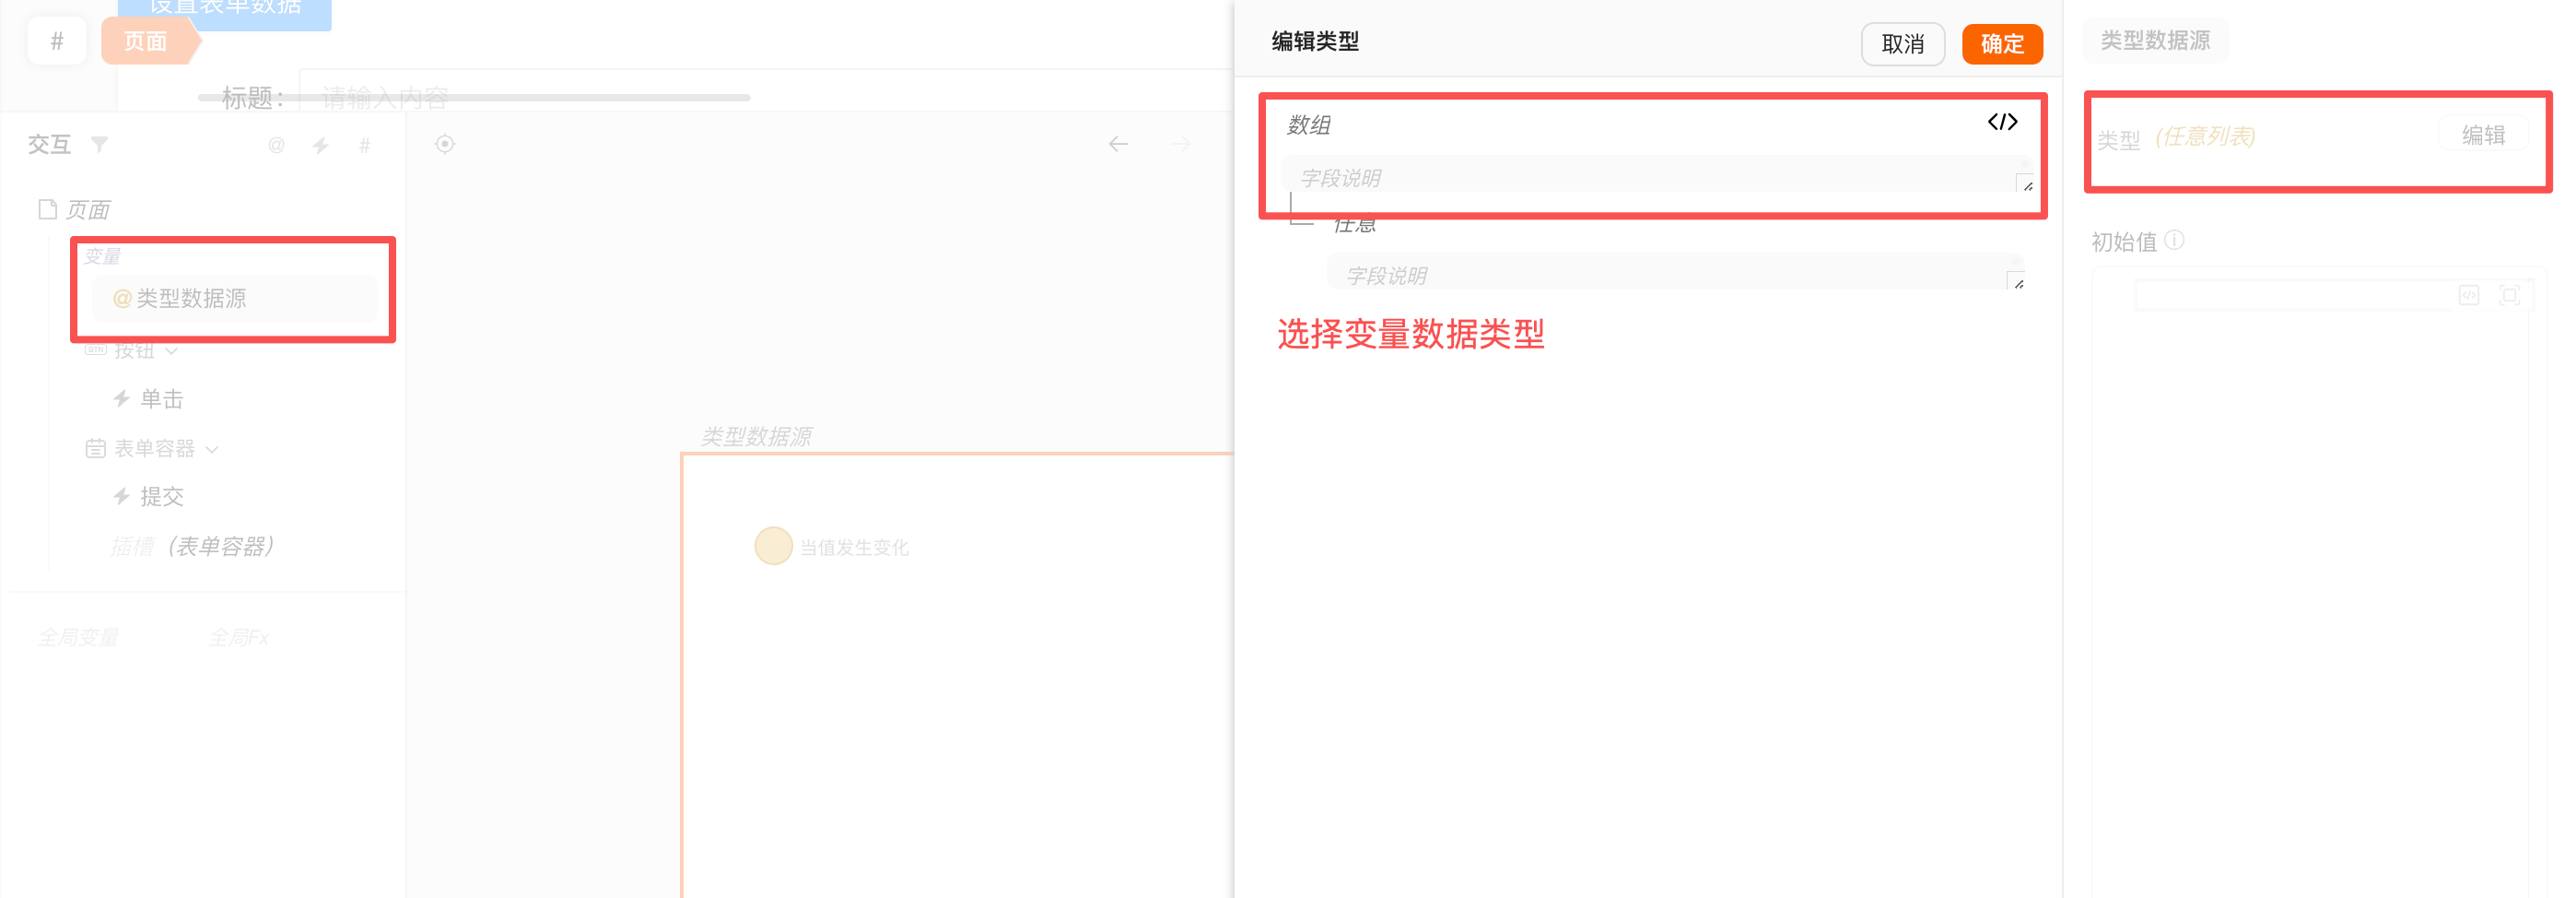The height and width of the screenshot is (898, 2576).
Task: Click the crosshair locate icon on canvas toolbar
Action: (445, 144)
